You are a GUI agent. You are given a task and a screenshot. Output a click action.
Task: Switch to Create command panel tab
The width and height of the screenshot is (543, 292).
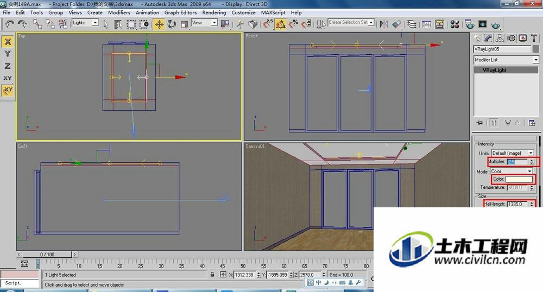477,38
